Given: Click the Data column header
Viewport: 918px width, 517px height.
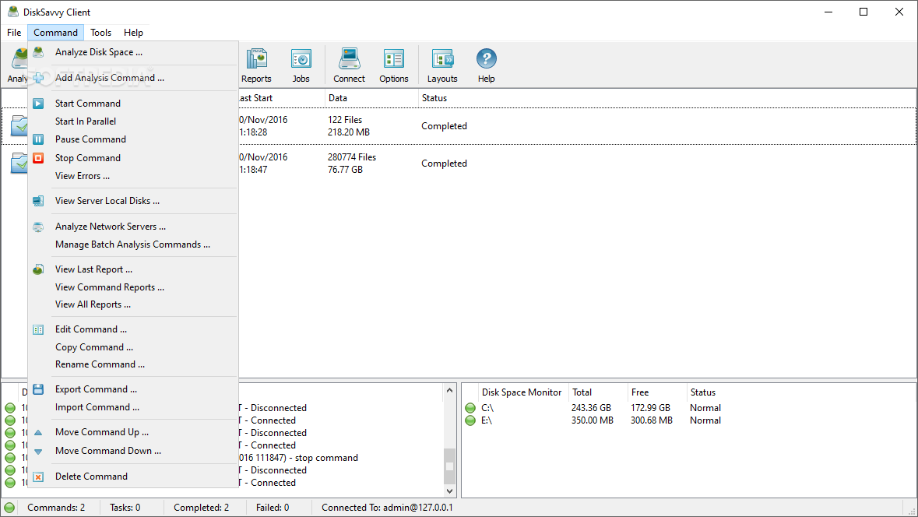Looking at the screenshot, I should click(x=371, y=98).
